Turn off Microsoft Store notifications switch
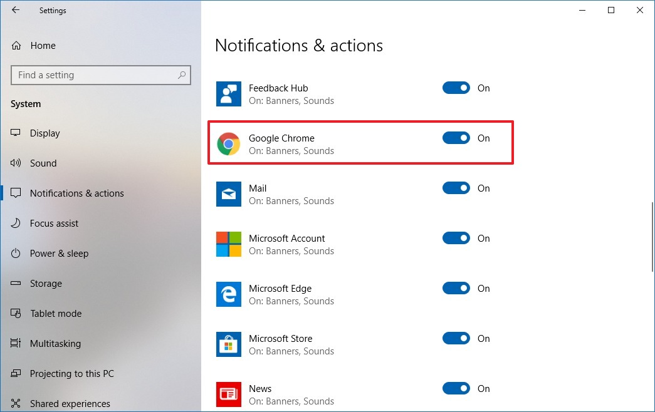655x412 pixels. coord(456,338)
